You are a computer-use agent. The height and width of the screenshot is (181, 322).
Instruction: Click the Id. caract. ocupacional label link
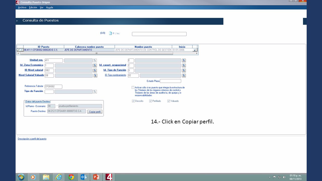pyautogui.click(x=113, y=65)
